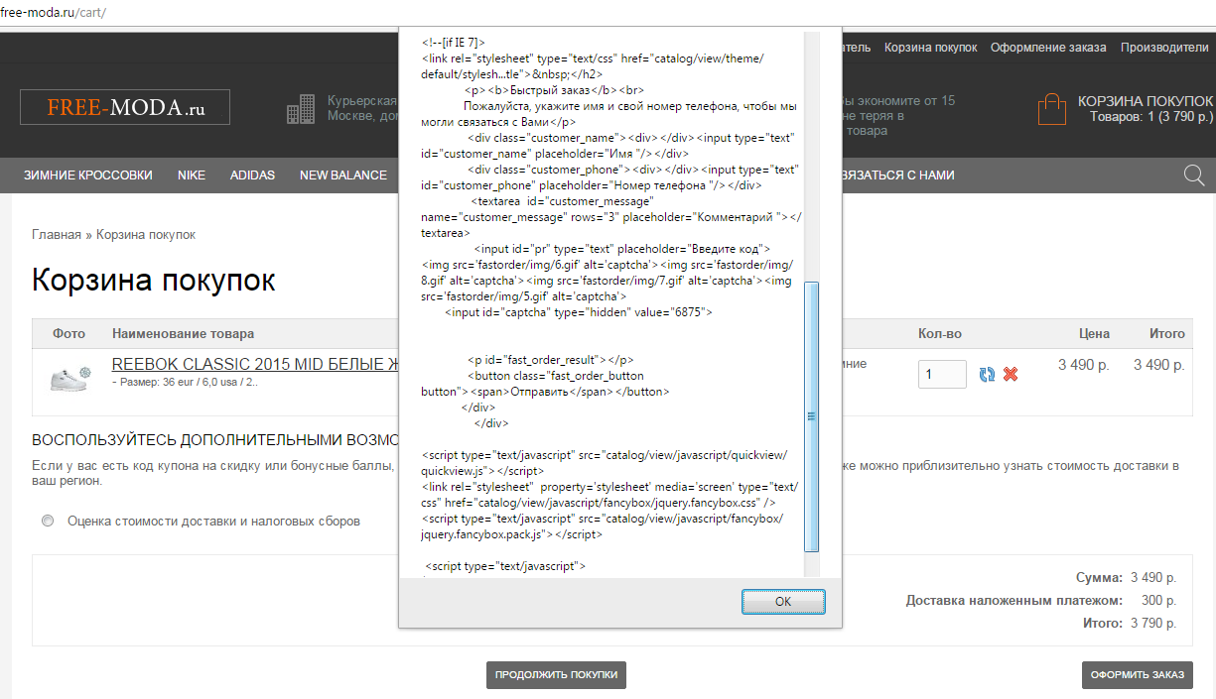Open Корзина покупок top link
This screenshot has width=1216, height=699.
(931, 48)
